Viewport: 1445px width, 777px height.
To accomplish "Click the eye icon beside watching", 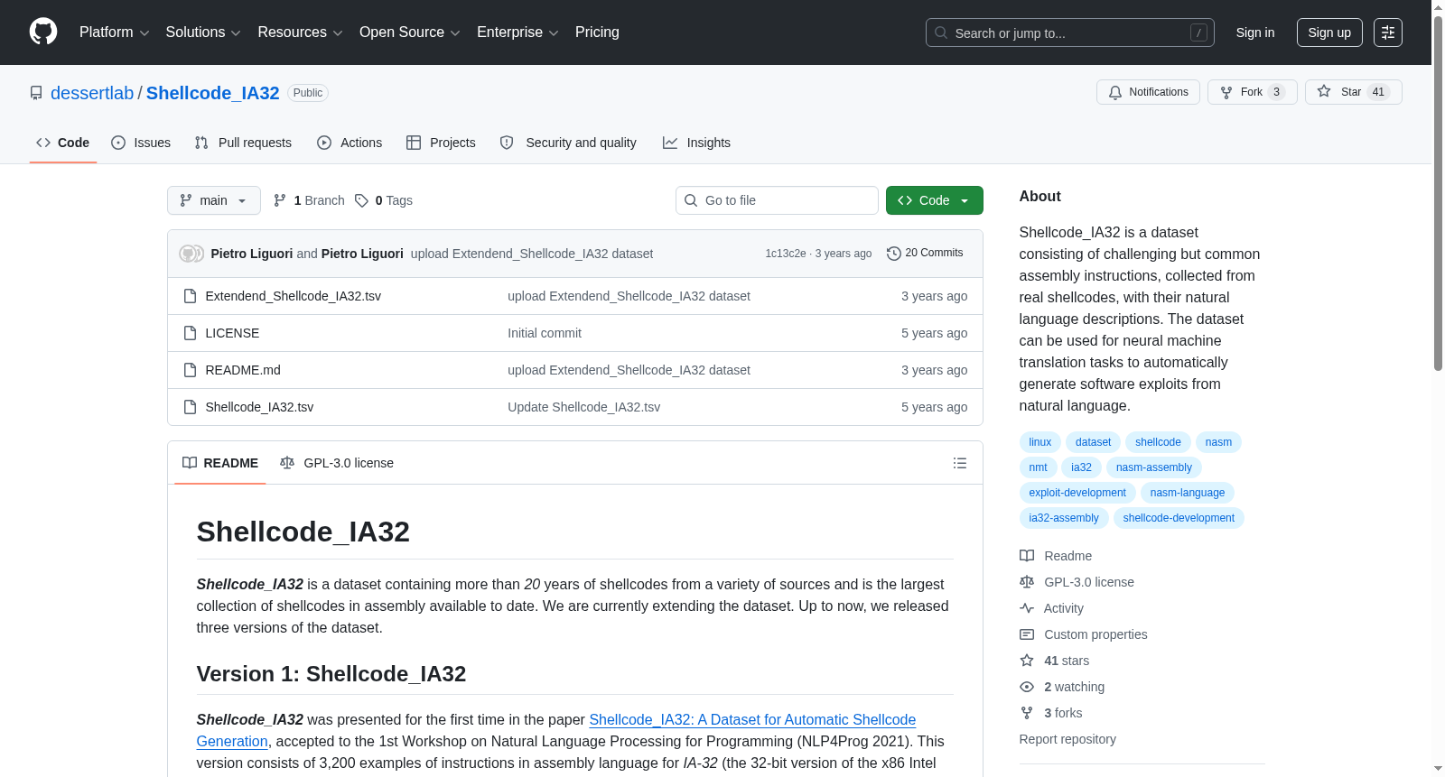I will pos(1027,687).
